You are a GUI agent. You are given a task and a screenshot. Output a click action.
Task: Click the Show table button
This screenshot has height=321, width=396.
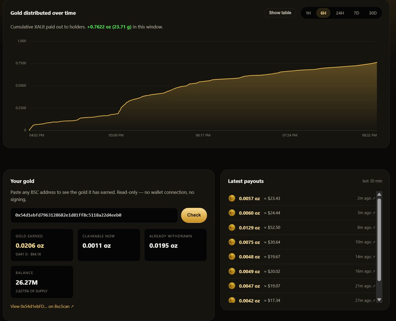tap(280, 13)
